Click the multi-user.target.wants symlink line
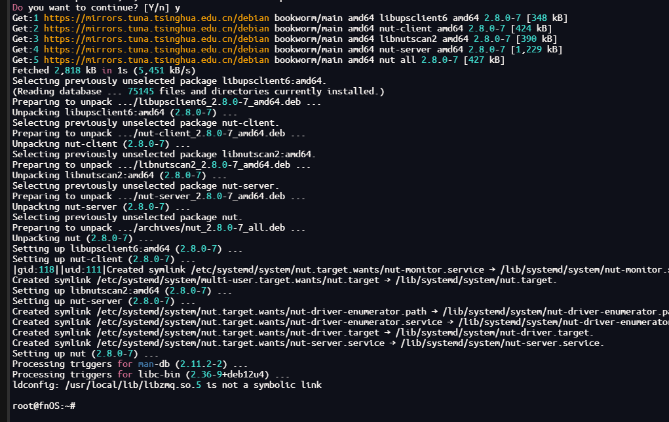 pyautogui.click(x=284, y=280)
